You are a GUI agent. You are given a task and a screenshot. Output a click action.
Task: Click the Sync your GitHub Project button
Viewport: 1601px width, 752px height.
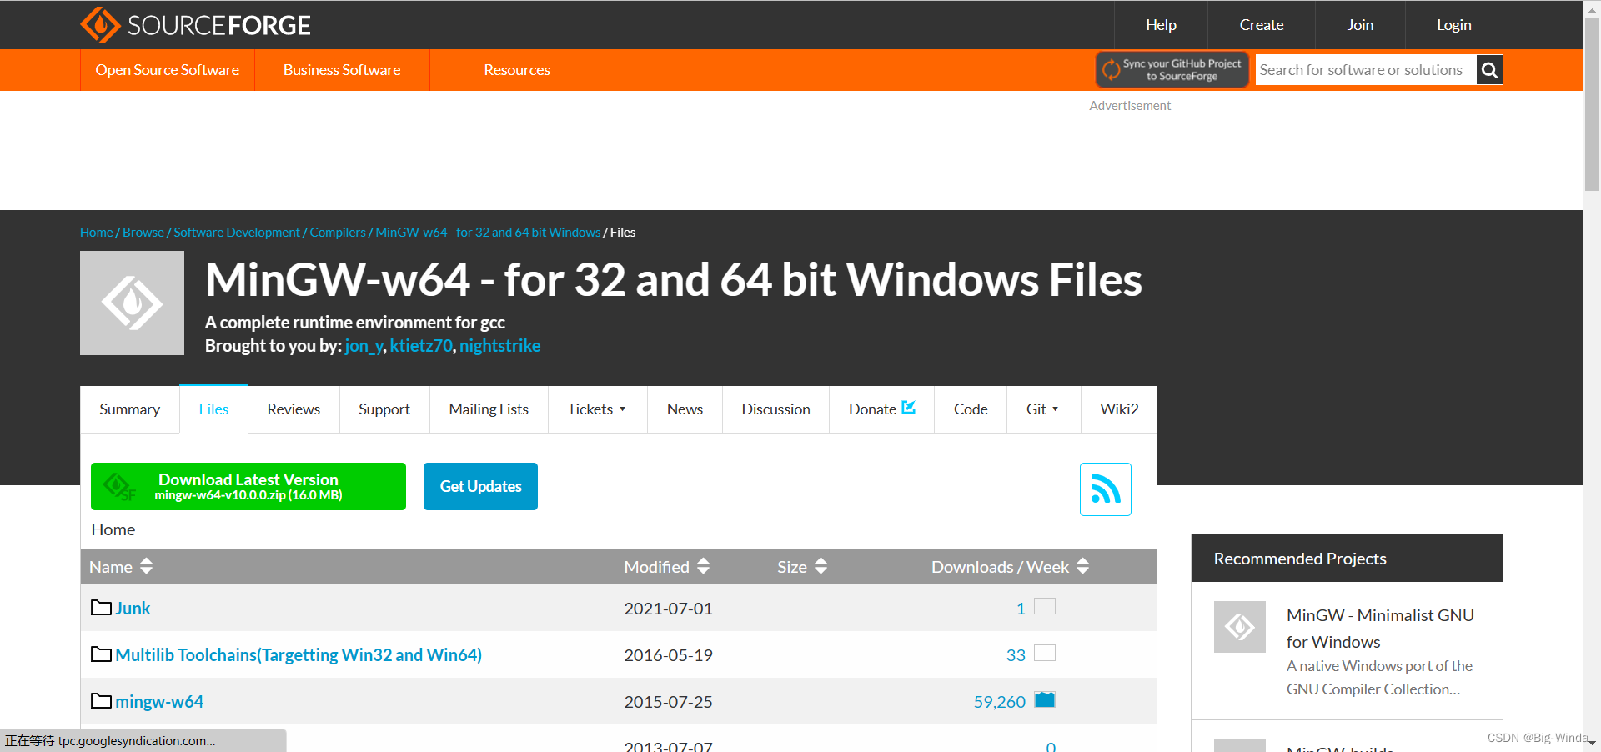pyautogui.click(x=1172, y=70)
